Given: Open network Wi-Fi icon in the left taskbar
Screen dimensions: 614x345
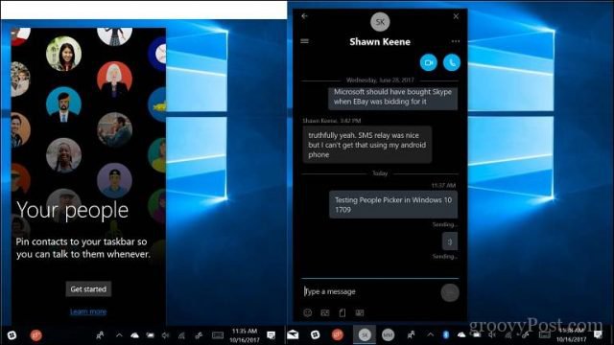Looking at the screenshot, I should coord(181,335).
